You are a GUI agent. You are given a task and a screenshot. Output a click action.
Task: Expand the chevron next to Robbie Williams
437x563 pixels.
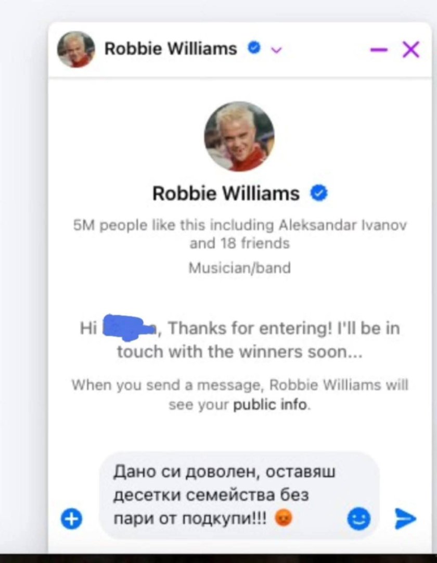[276, 50]
